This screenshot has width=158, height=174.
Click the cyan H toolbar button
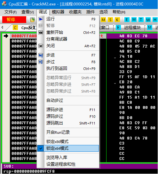coord(155,20)
